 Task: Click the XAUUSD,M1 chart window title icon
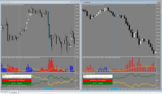[x=82, y=2]
